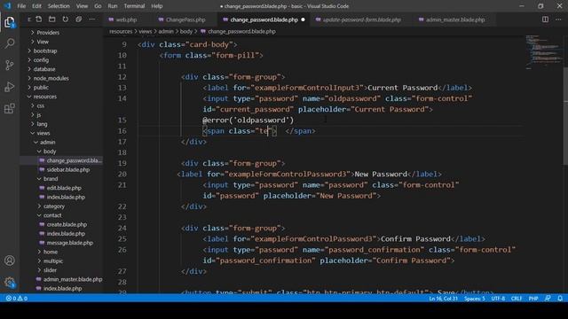Open editor More Actions ellipsis
This screenshot has height=319, width=568.
[x=558, y=19]
